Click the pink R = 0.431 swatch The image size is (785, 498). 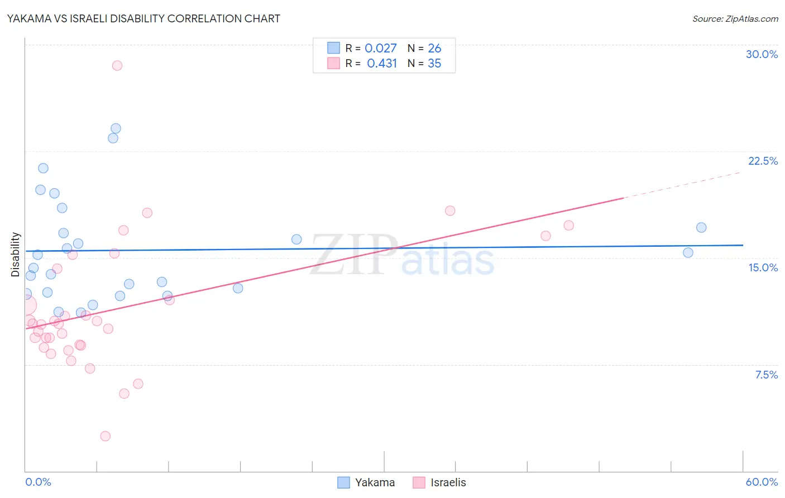[333, 63]
